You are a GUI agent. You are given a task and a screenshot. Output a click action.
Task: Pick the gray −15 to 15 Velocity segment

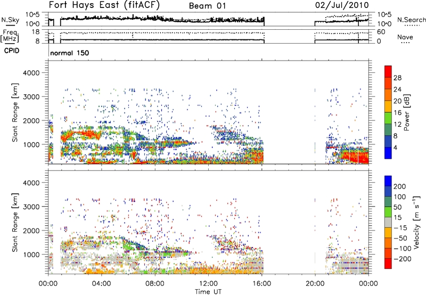click(388, 222)
